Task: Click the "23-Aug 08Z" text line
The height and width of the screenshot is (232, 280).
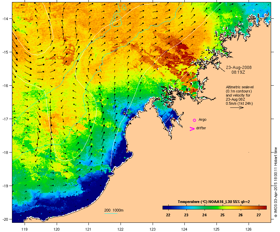Action: 235,99
